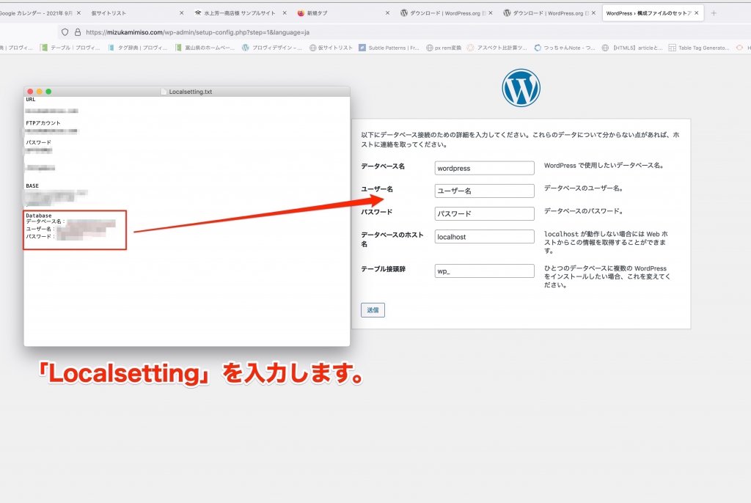Screen dimensions: 751x503
Task: Close the 新規タブ tab
Action: 387,13
